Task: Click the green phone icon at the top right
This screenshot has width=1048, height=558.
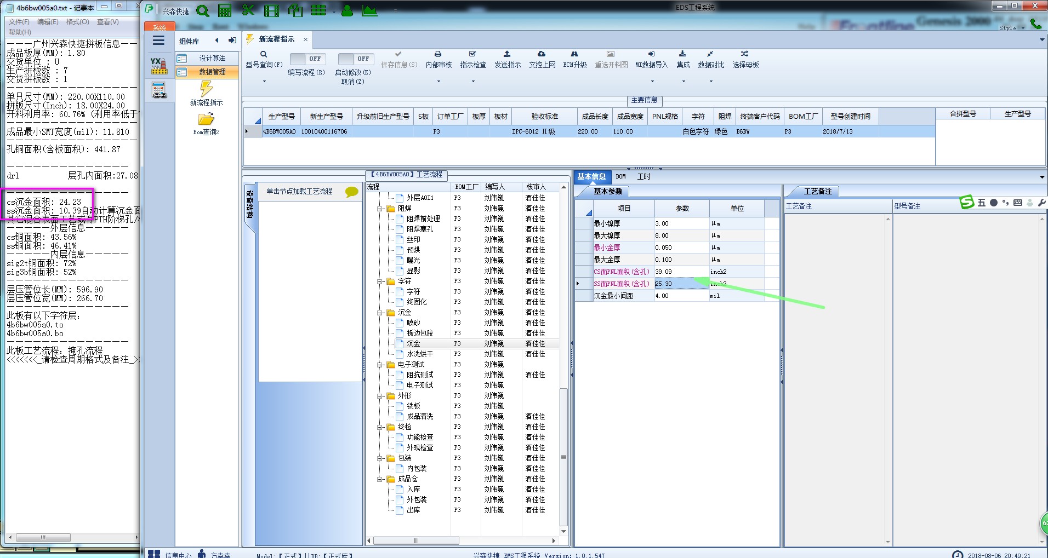Action: tap(1035, 24)
